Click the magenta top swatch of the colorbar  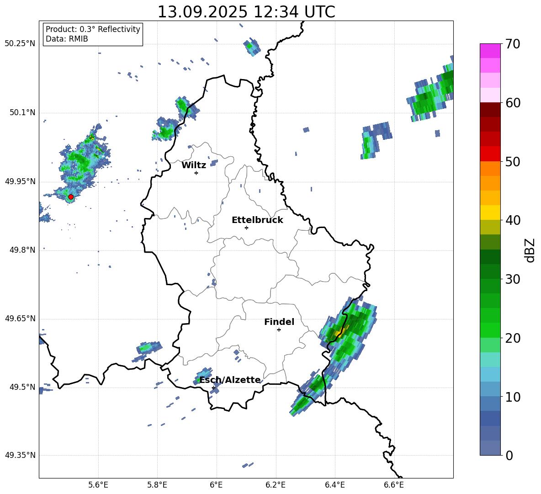[x=490, y=51]
